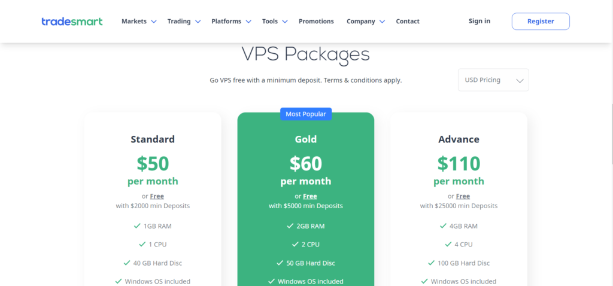Expand the Markets menu chevron

point(154,22)
